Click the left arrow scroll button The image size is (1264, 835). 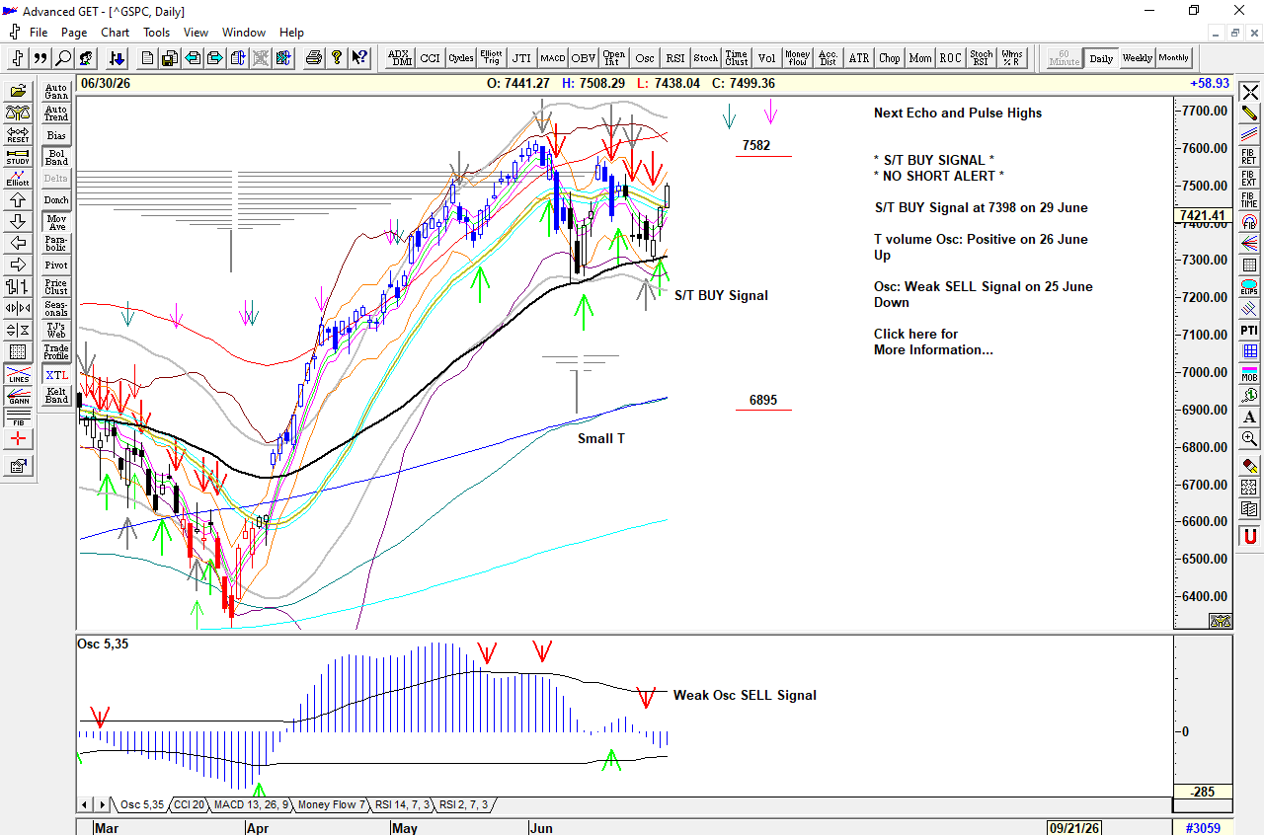click(18, 243)
